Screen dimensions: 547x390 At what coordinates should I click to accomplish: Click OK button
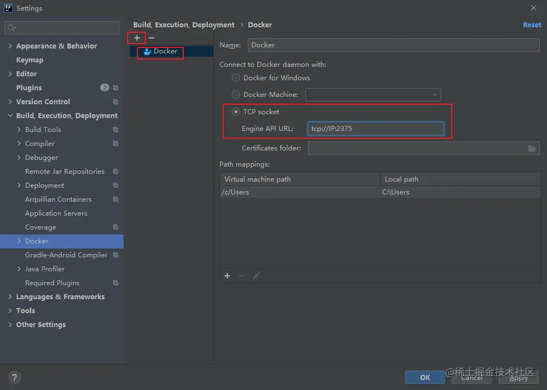pyautogui.click(x=425, y=377)
